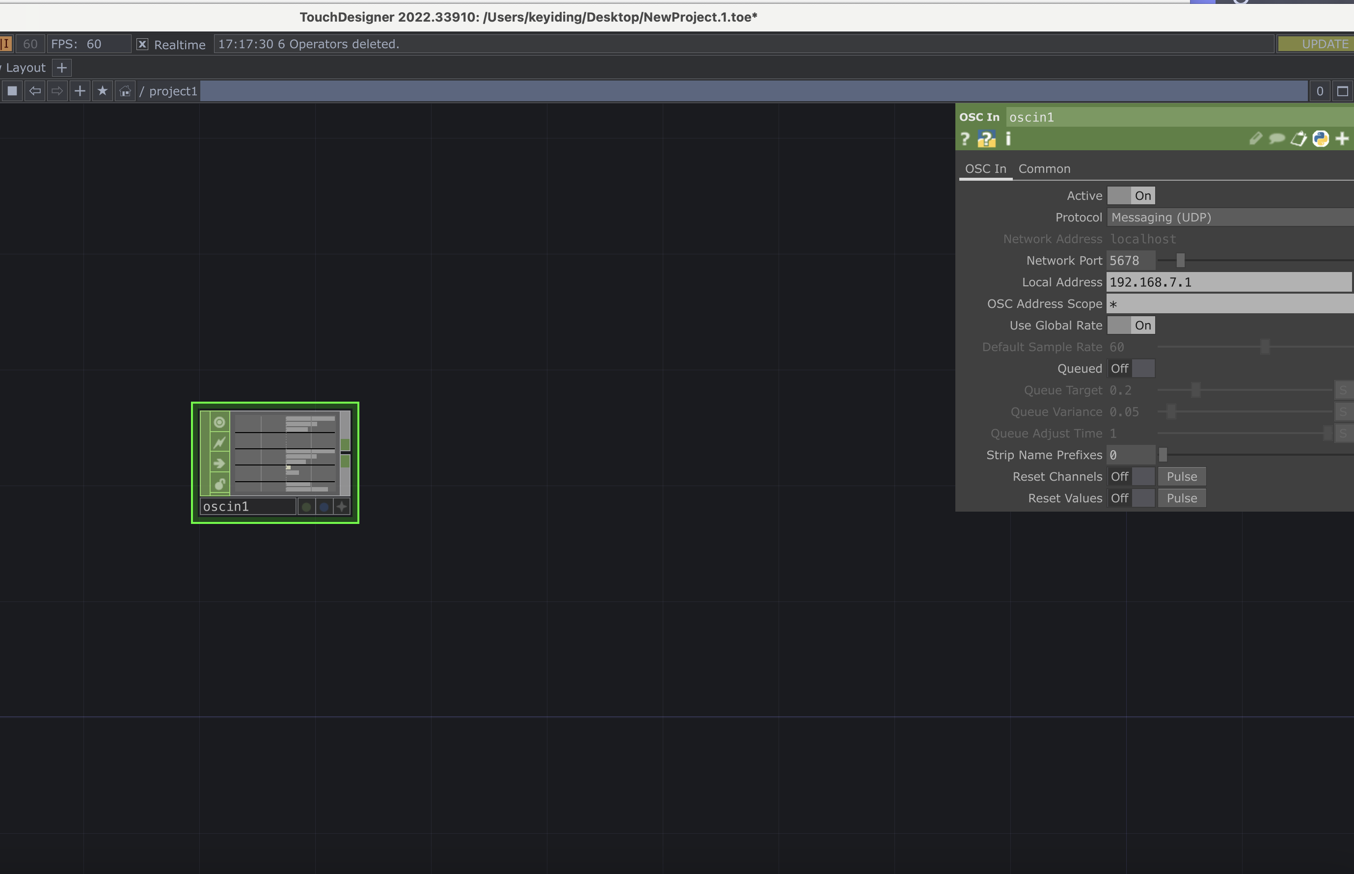Toggle the viewer active icon on oscin1 node
The image size is (1354, 874).
point(219,422)
